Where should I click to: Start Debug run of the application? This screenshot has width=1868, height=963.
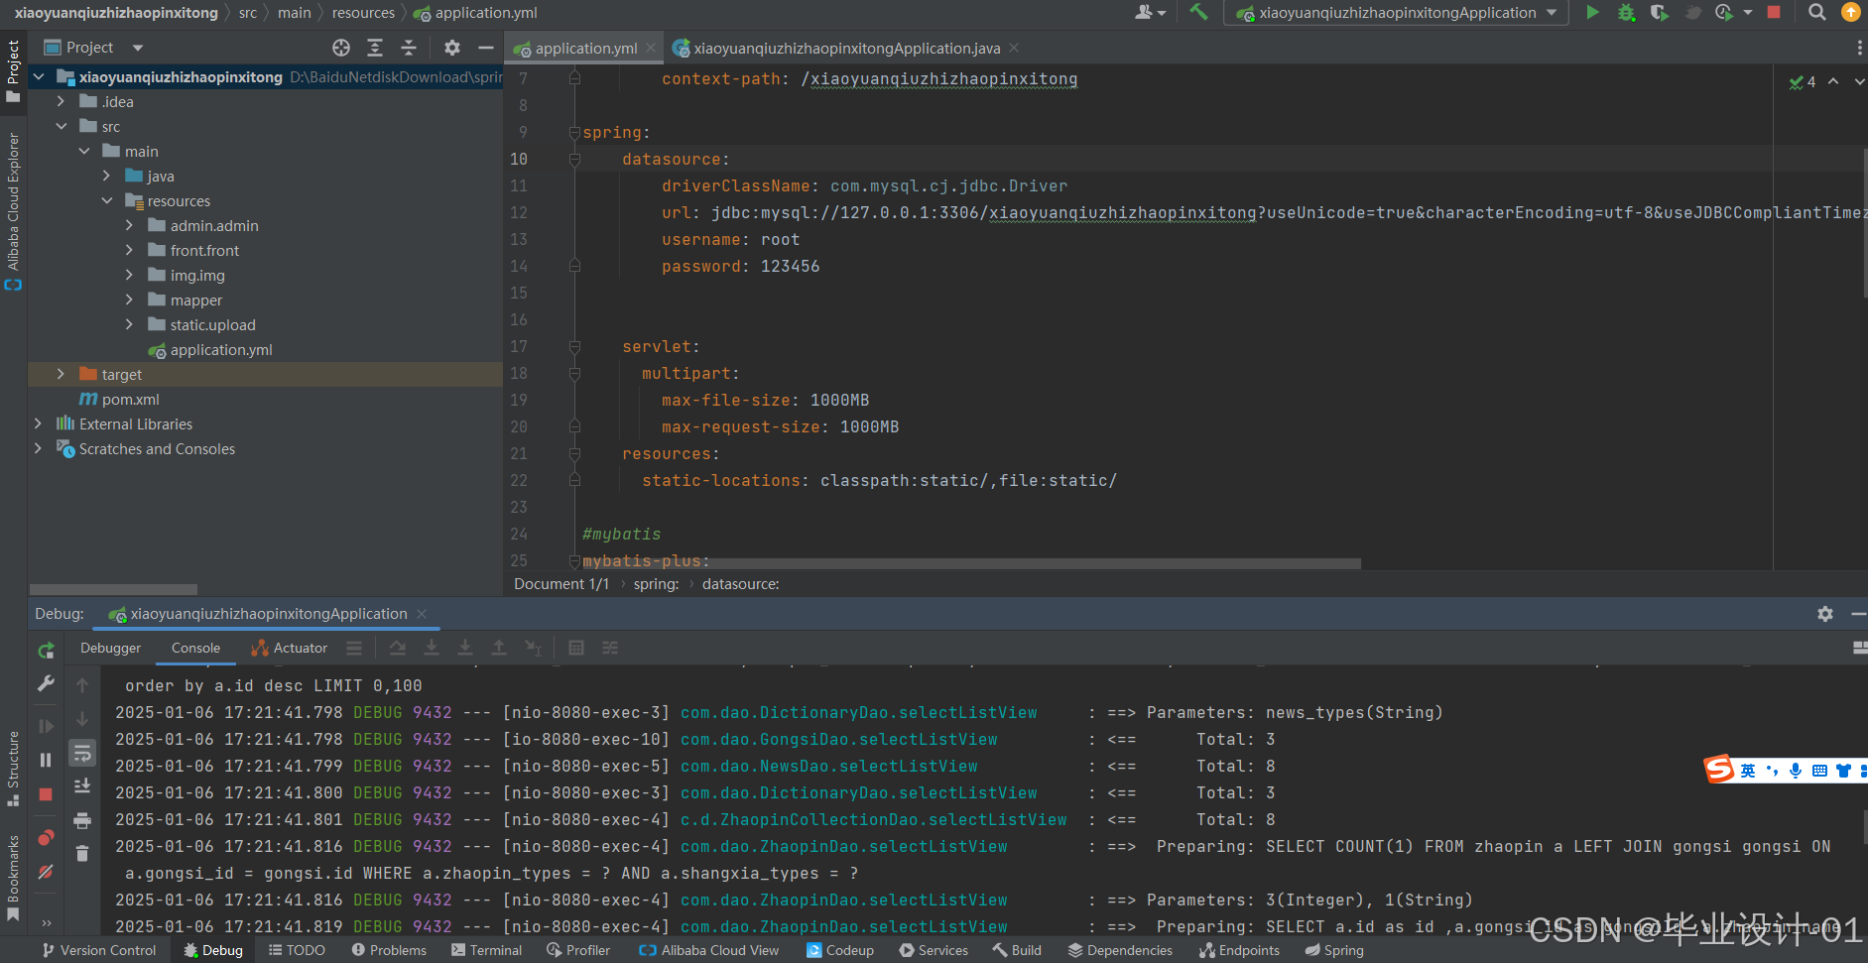point(1626,13)
